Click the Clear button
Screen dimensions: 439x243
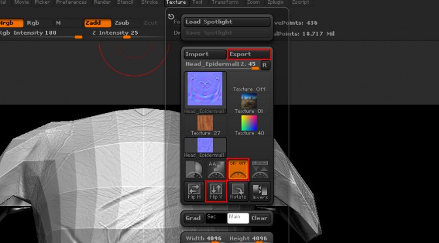tap(259, 218)
